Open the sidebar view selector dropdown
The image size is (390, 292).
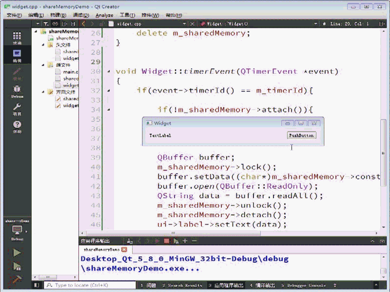(38, 24)
